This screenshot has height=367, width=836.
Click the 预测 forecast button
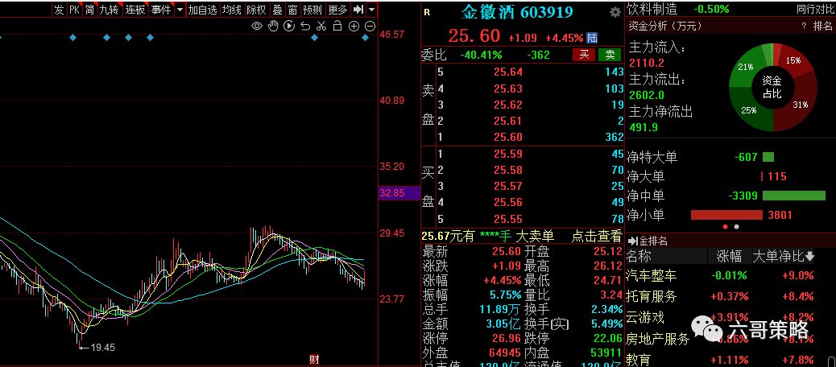312,10
